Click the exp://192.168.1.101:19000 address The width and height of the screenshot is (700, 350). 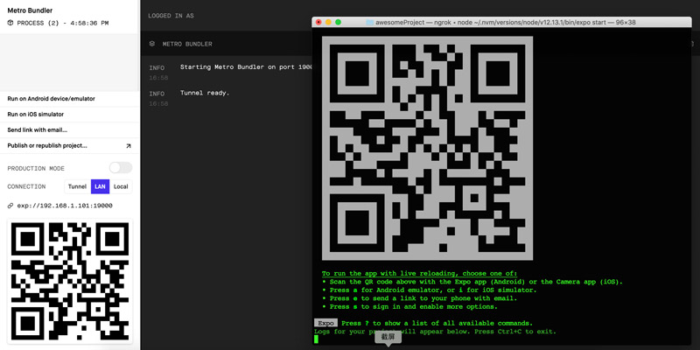coord(65,206)
